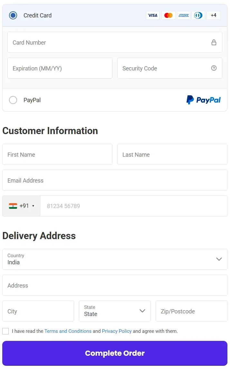Select the Credit Card payment option
The width and height of the screenshot is (230, 369).
coord(13,15)
